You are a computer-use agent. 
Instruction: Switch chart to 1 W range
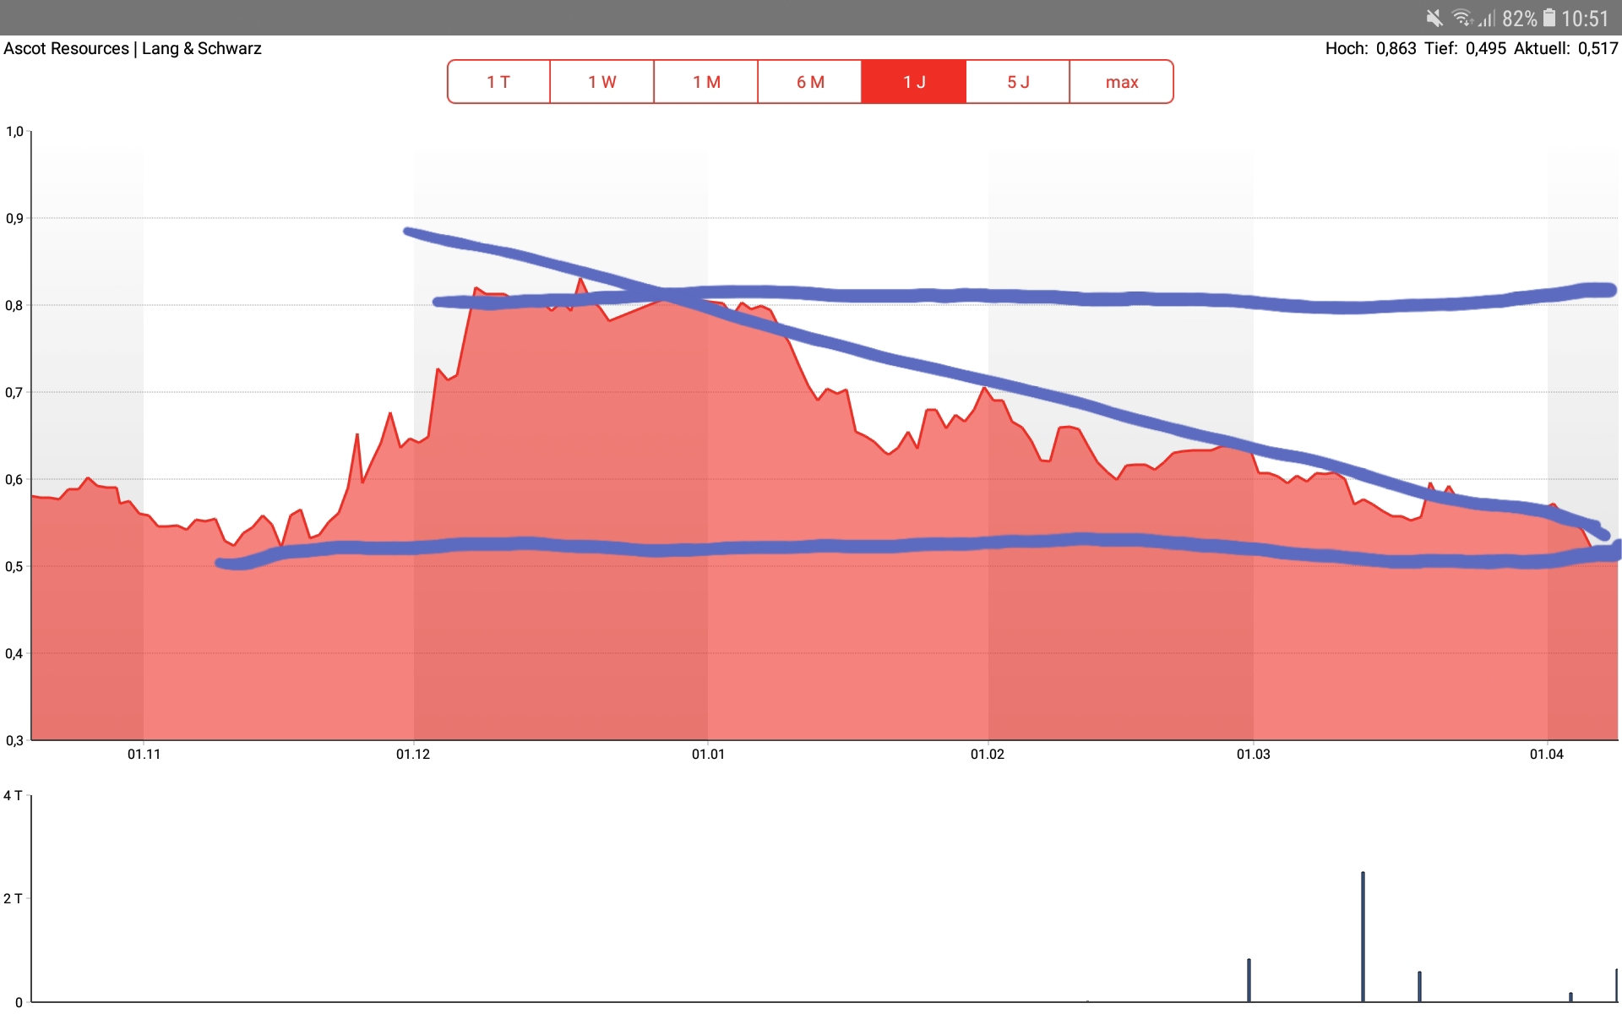(601, 82)
